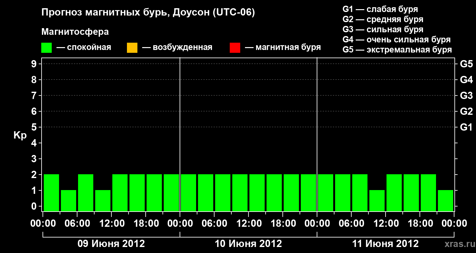This screenshot has height=253, width=476.
Task: Click the 'G1 — слабая буря' description line
Action: coord(380,9)
